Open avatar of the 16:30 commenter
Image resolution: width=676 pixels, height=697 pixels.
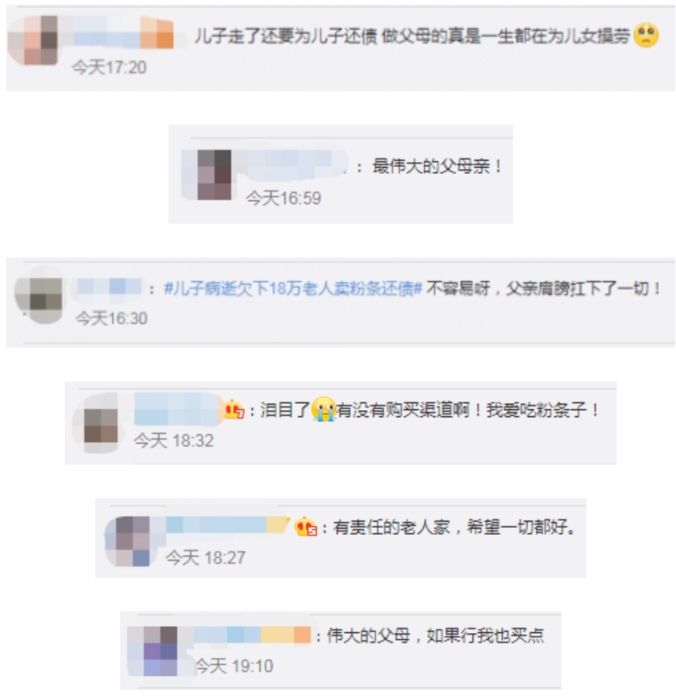pos(39,295)
